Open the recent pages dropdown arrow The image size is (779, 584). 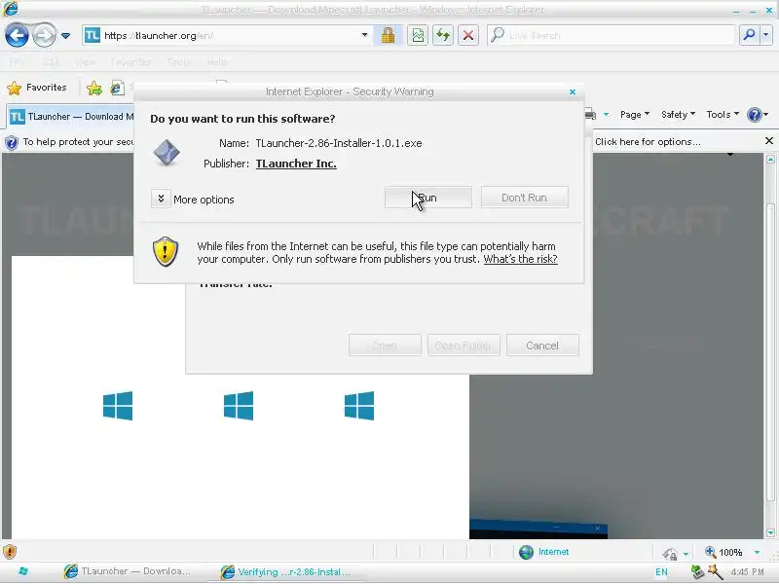[65, 36]
